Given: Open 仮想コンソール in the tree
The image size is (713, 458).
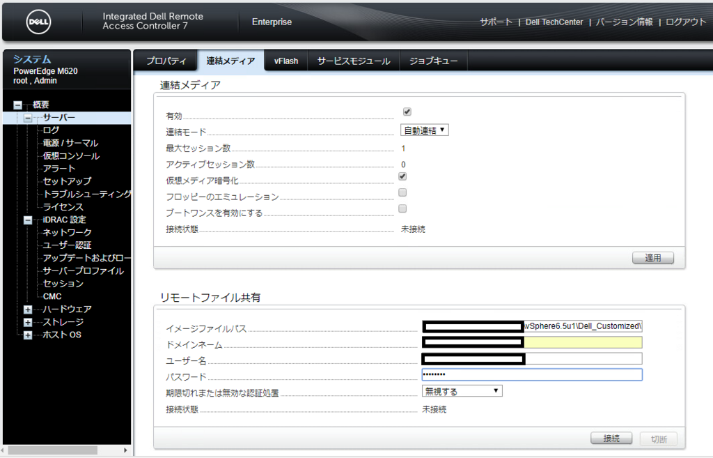Looking at the screenshot, I should point(71,155).
